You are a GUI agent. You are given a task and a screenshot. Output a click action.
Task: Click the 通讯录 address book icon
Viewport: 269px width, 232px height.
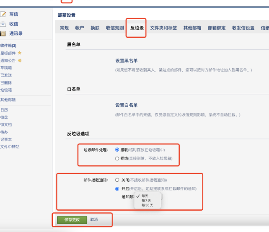(3, 34)
